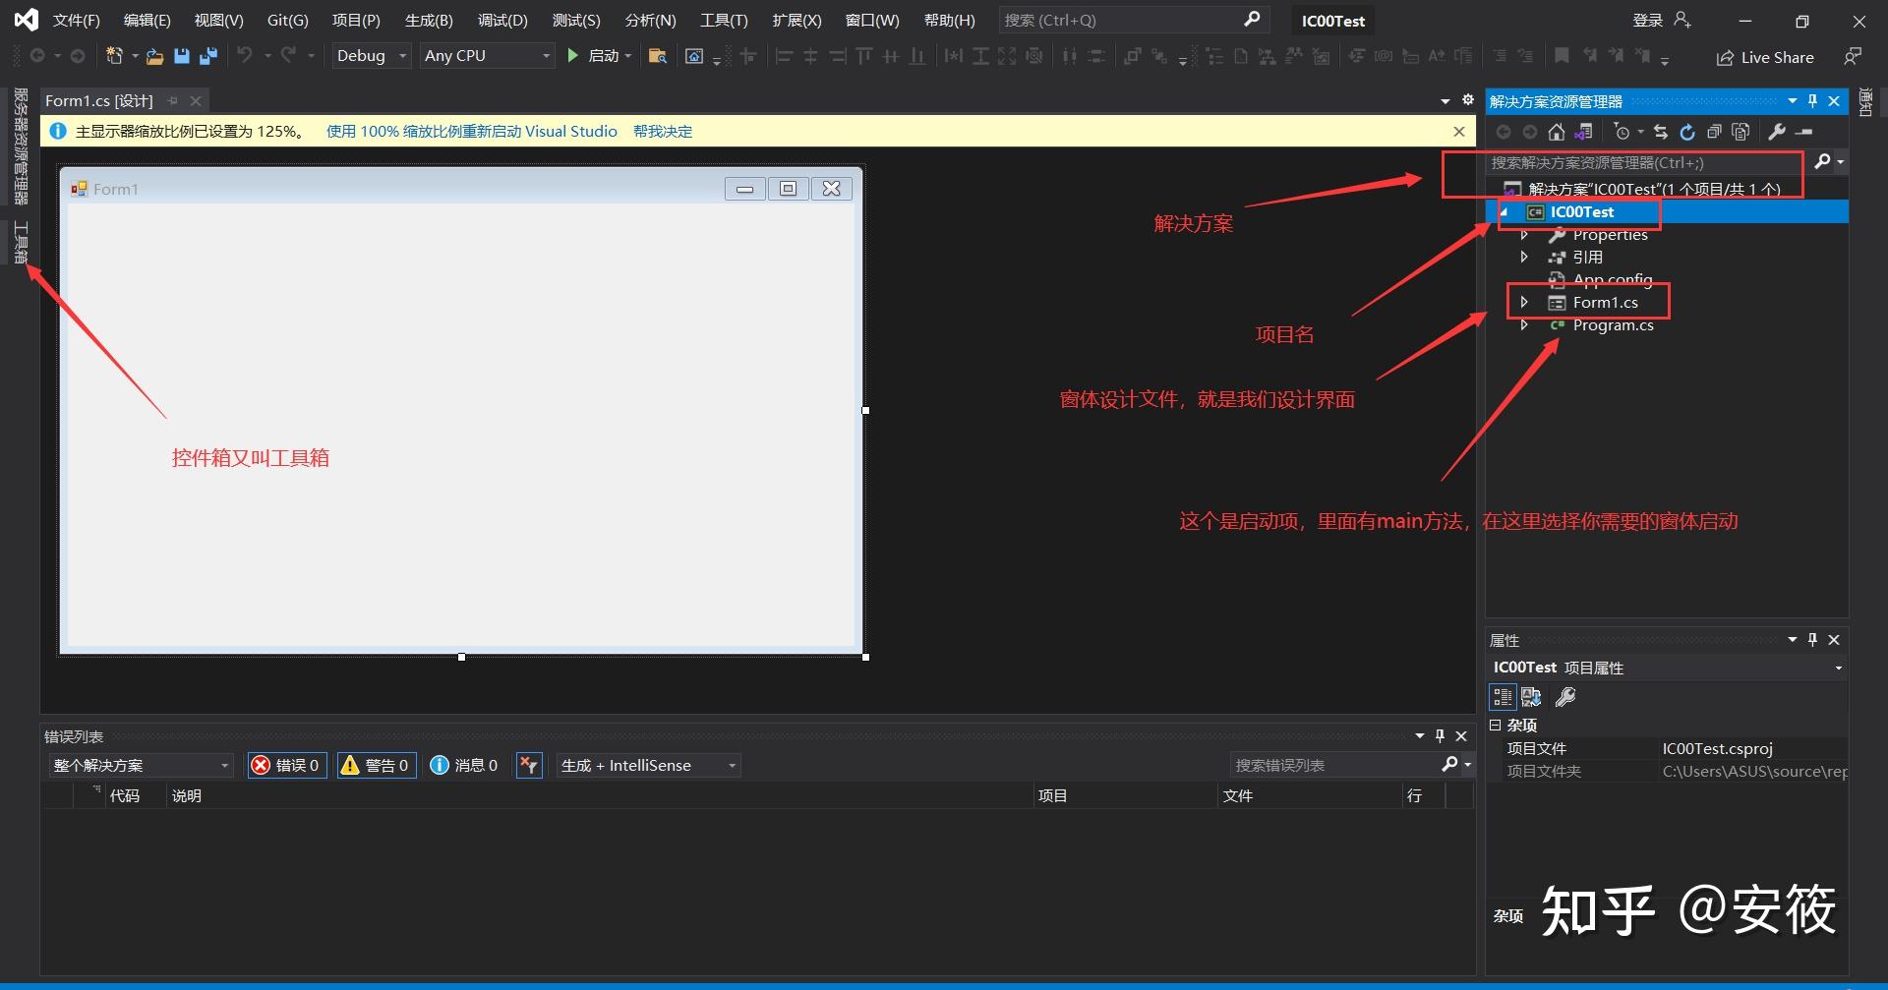Open the 生成(B) build menu

coord(429,21)
